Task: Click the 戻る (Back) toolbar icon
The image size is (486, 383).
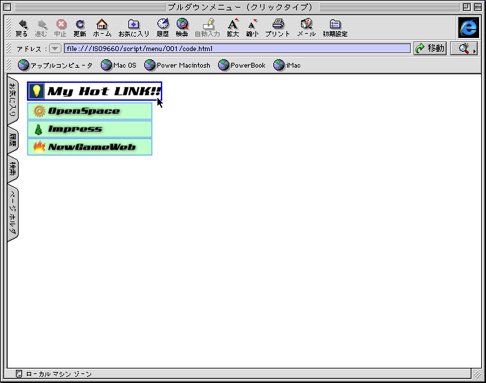Action: (21, 26)
